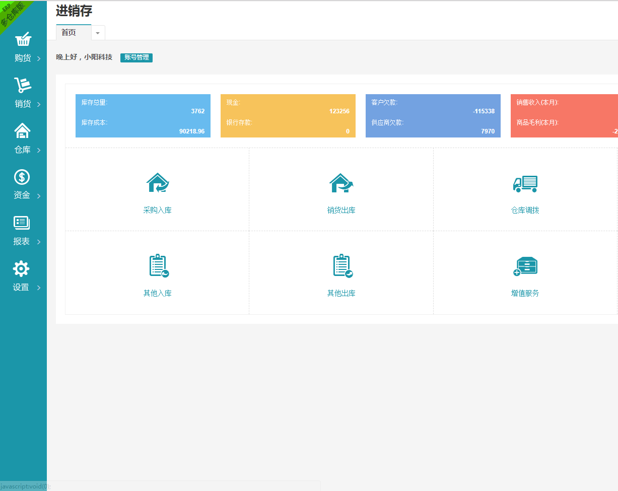The width and height of the screenshot is (618, 491).
Task: Select the 销货 hand cart icon
Action: [23, 85]
